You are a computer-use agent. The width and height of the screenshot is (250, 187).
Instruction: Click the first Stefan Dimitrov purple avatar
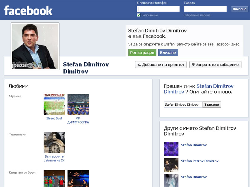tap(171, 149)
